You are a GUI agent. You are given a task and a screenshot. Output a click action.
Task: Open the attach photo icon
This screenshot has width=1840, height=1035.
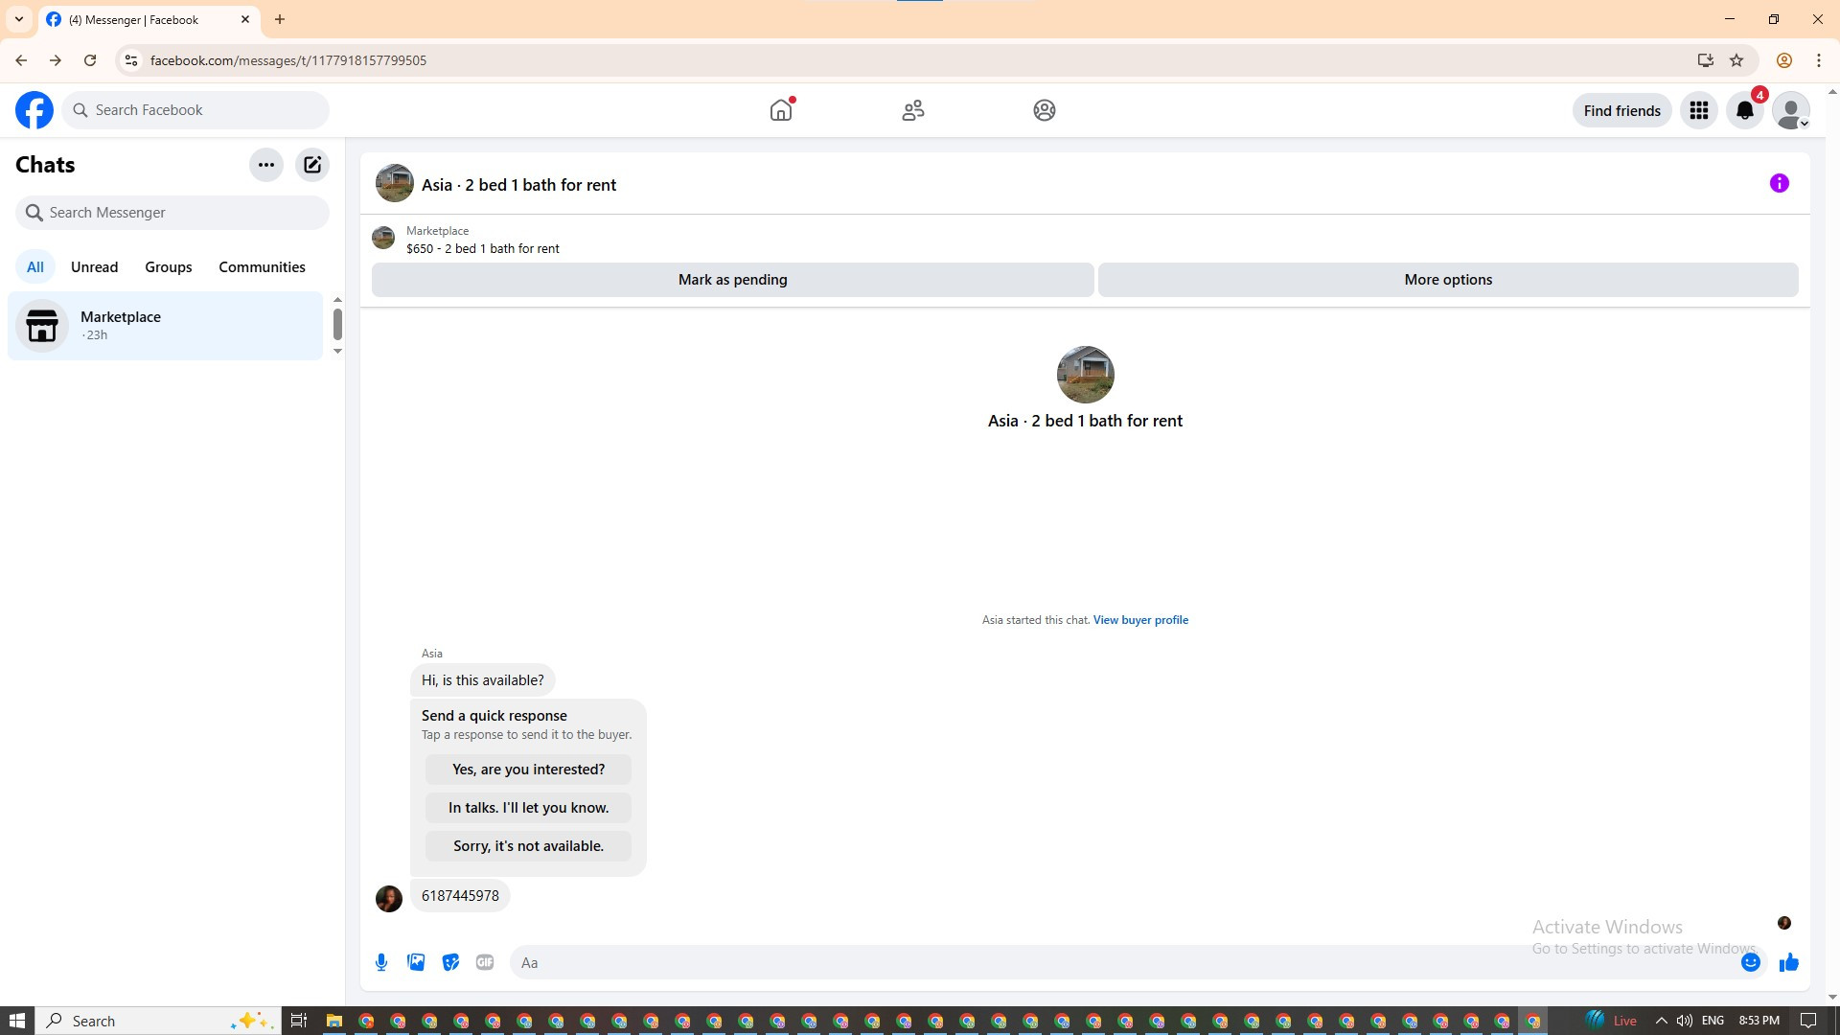point(416,962)
